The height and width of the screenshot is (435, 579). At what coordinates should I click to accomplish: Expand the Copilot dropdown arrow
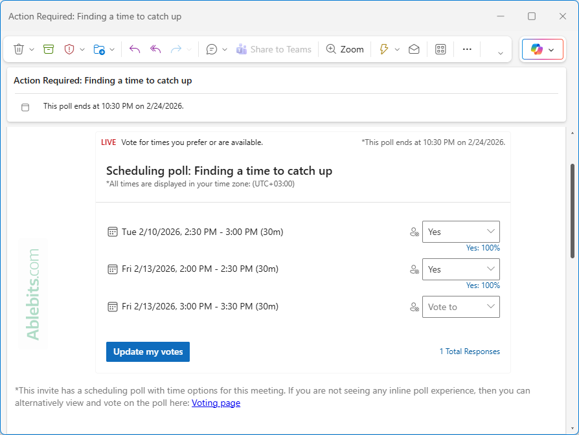pos(552,49)
